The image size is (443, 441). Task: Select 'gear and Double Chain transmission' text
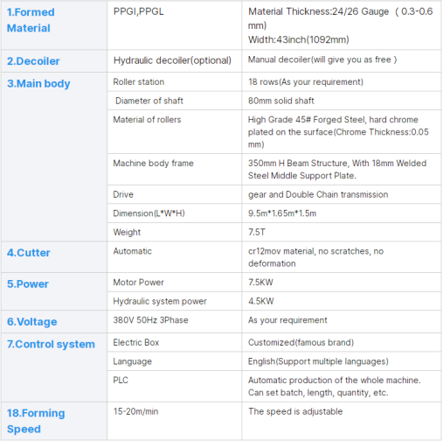point(318,194)
